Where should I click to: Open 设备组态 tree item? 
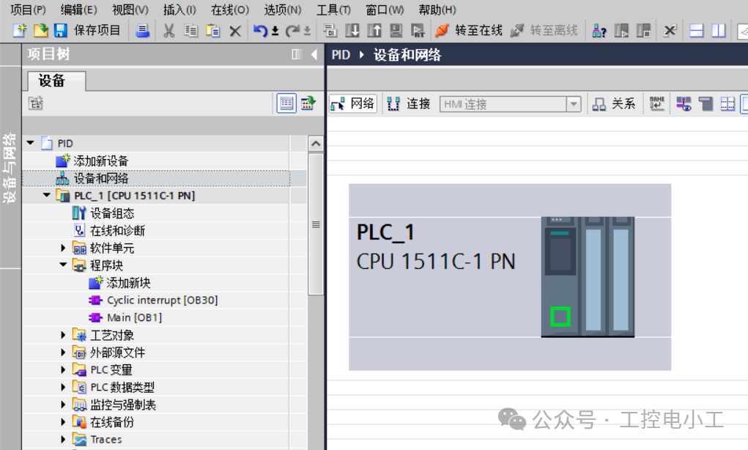(x=112, y=213)
